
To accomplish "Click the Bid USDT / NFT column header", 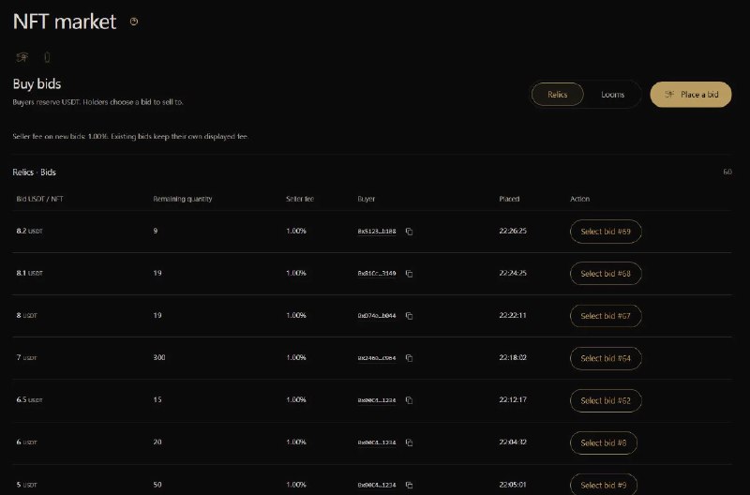I will (39, 199).
